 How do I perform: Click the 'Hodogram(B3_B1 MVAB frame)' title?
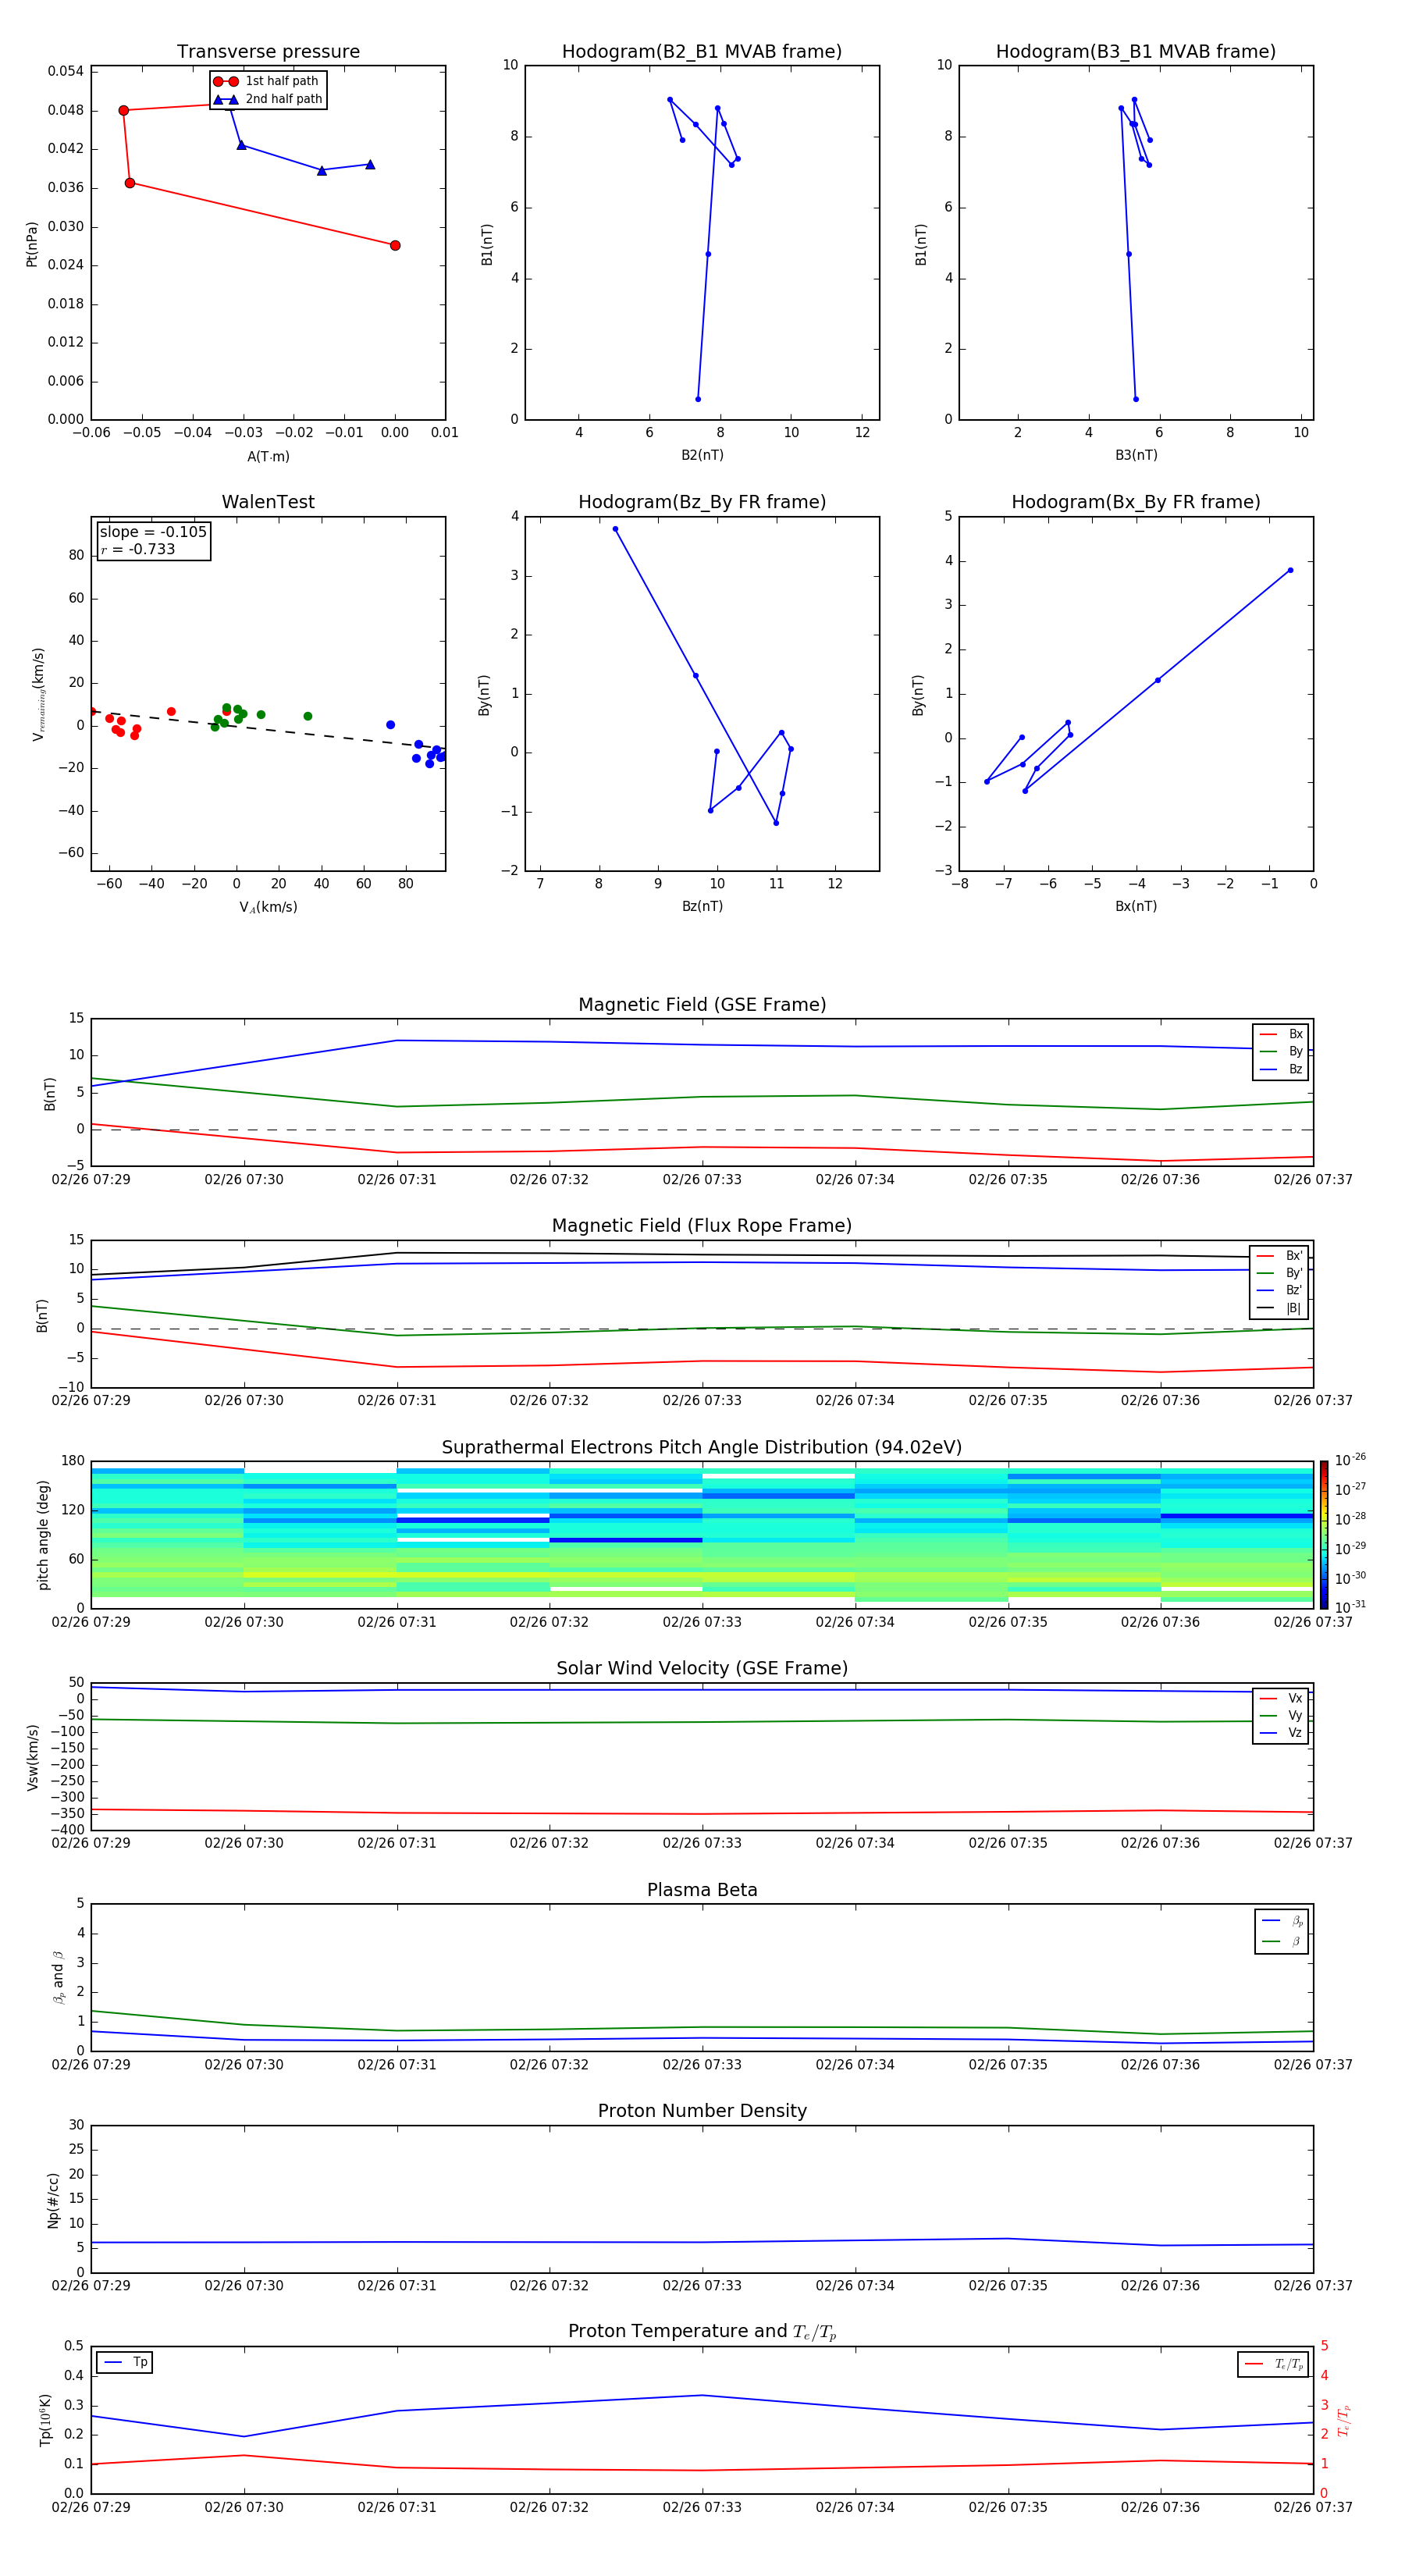point(1136,51)
